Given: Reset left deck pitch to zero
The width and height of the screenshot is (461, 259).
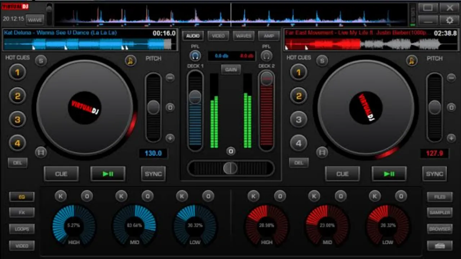Looking at the screenshot, I should point(170,107).
